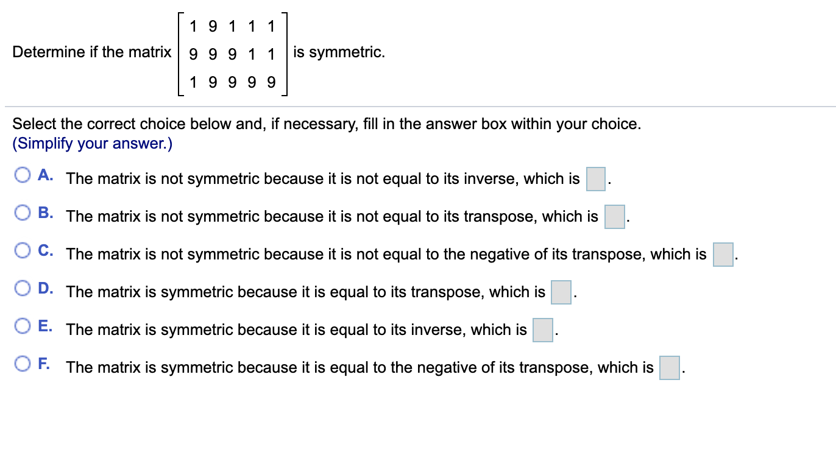Click the answer box in choice B
The image size is (836, 458).
pyautogui.click(x=615, y=217)
